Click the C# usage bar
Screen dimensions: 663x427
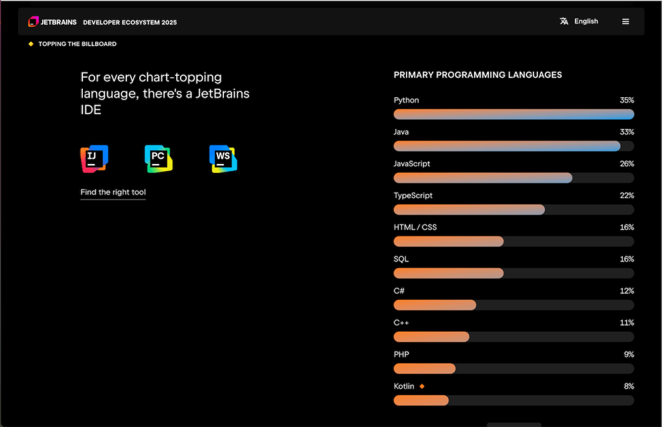tap(513, 305)
